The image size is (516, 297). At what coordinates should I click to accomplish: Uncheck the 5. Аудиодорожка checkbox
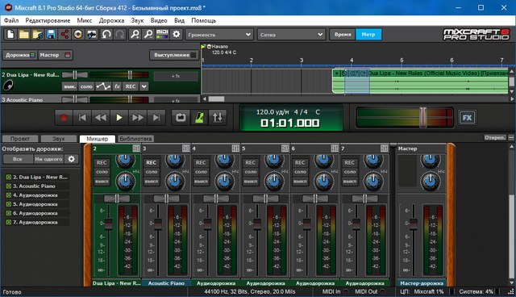(9, 204)
